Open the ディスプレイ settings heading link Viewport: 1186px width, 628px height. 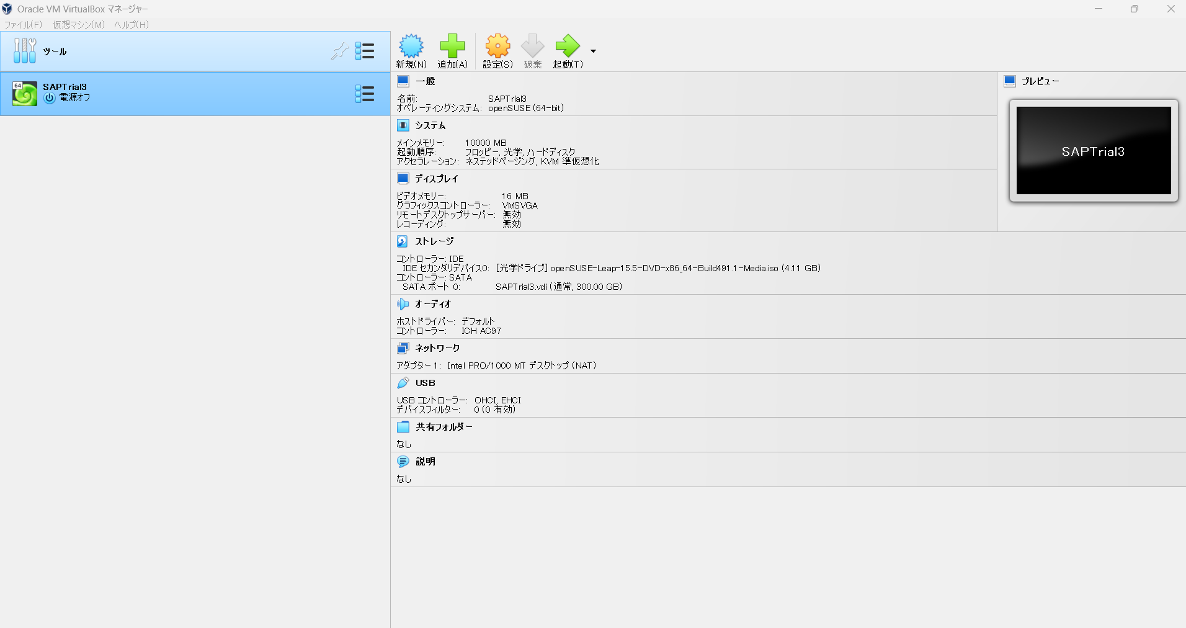(437, 179)
